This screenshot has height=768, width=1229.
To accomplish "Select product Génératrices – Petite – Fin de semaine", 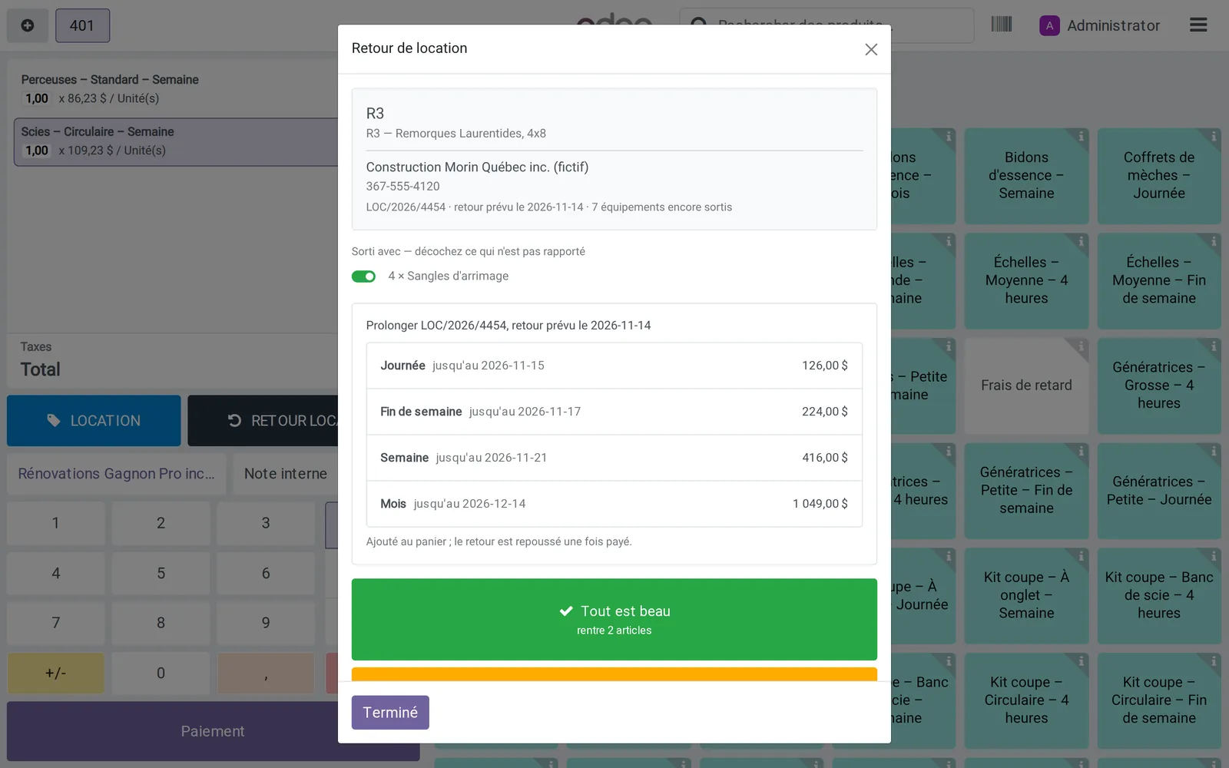I will 1026,491.
